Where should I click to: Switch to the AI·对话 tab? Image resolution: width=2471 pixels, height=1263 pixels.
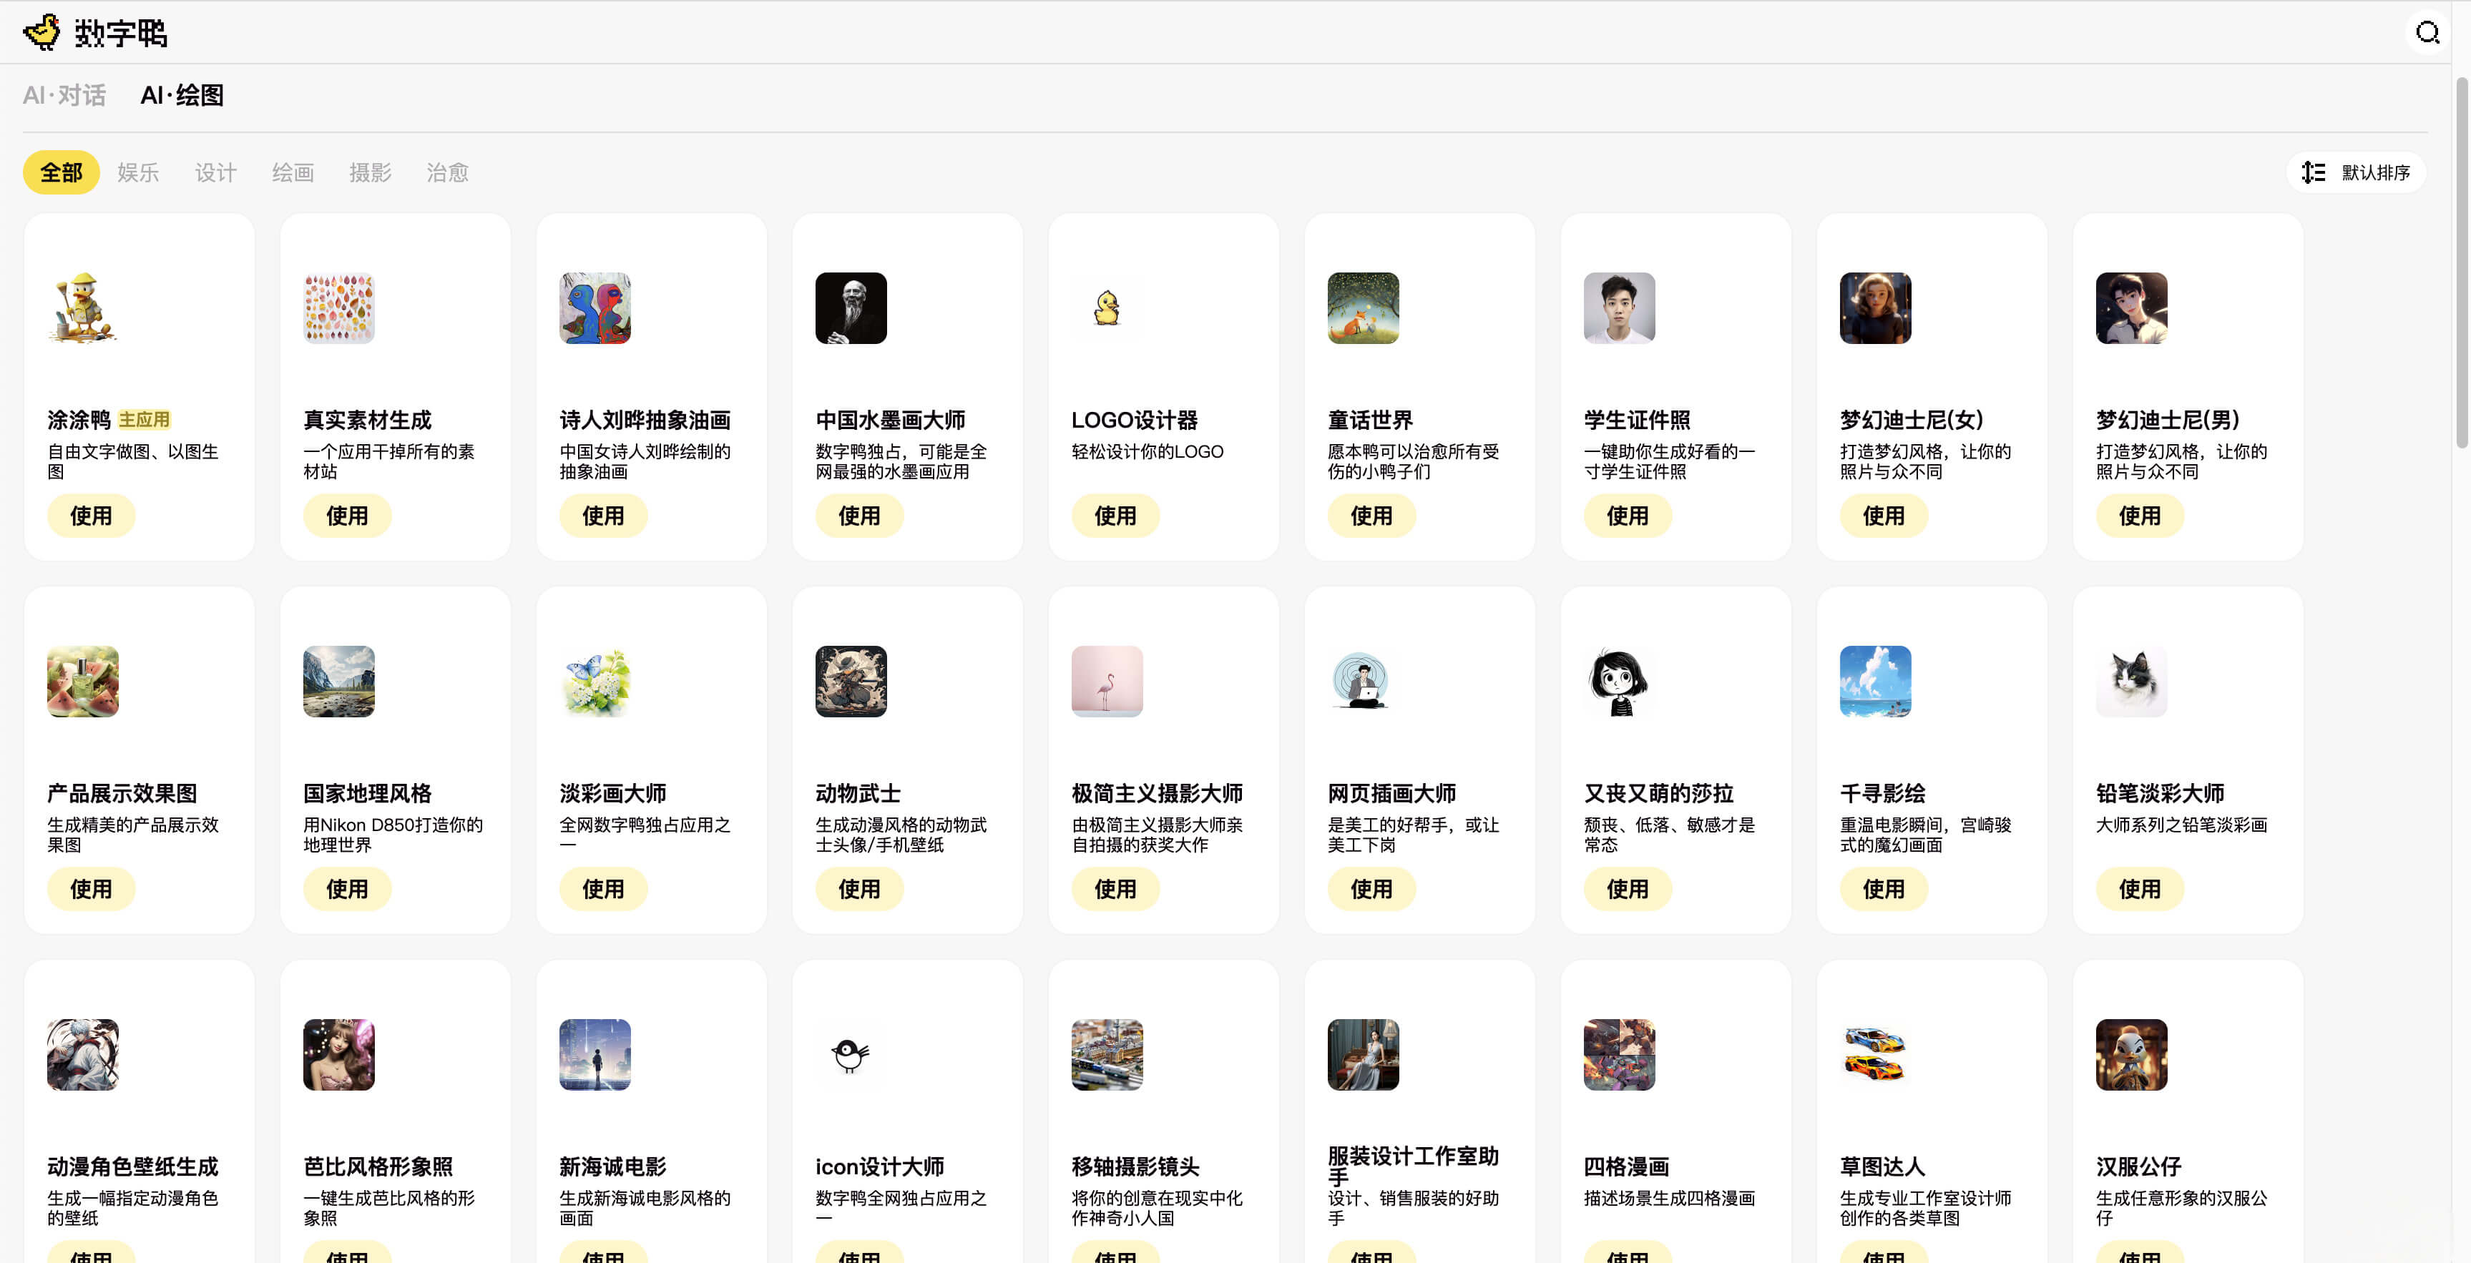coord(64,95)
